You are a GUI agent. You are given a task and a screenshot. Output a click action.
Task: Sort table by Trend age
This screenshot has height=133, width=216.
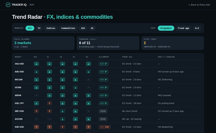pos(183,28)
